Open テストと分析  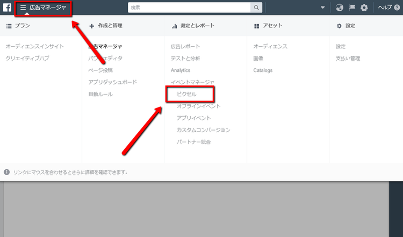(185, 59)
